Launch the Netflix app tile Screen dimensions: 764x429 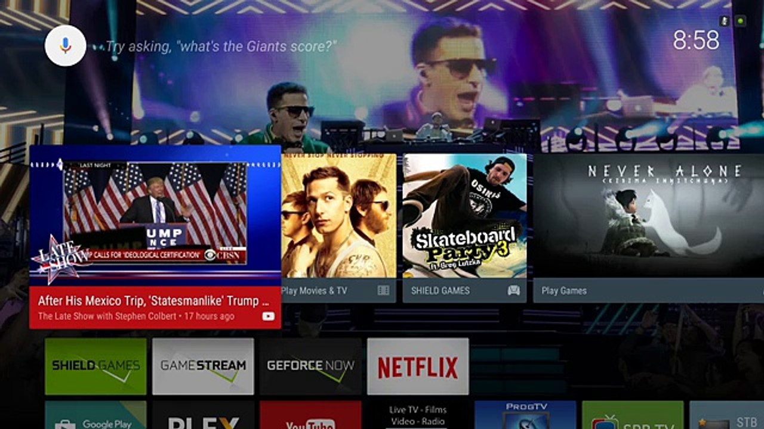point(418,366)
